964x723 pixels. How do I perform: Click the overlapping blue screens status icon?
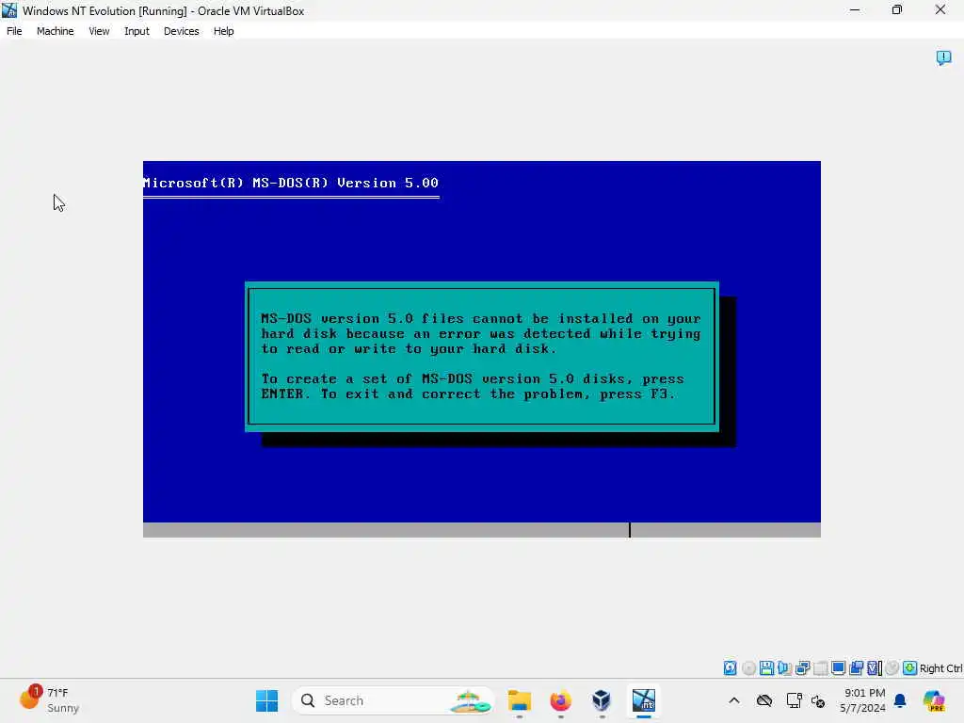(856, 668)
